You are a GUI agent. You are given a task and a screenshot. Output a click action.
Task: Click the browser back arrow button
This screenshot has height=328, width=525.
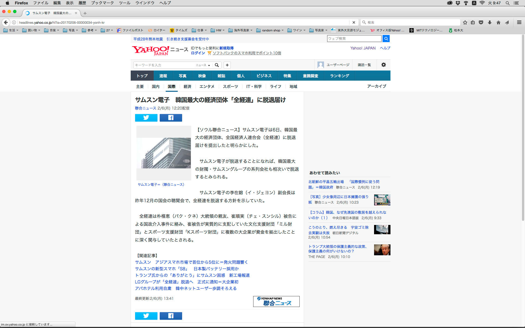(x=6, y=22)
